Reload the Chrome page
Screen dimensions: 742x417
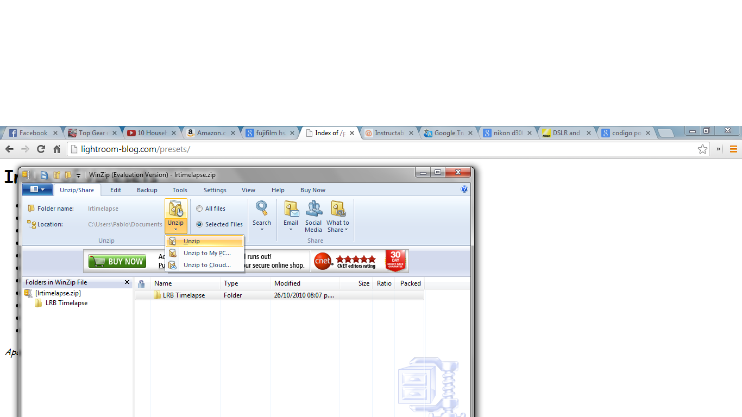[41, 149]
